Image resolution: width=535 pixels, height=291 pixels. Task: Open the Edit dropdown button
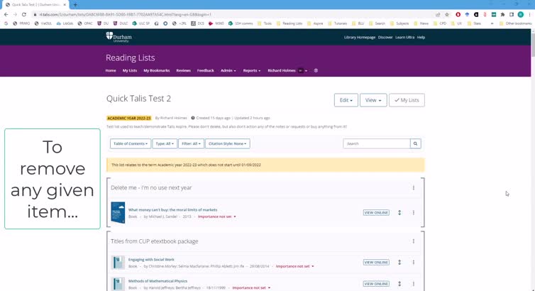[x=346, y=100]
